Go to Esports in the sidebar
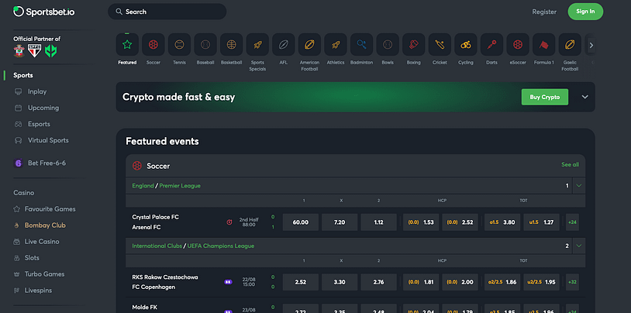 pos(39,124)
